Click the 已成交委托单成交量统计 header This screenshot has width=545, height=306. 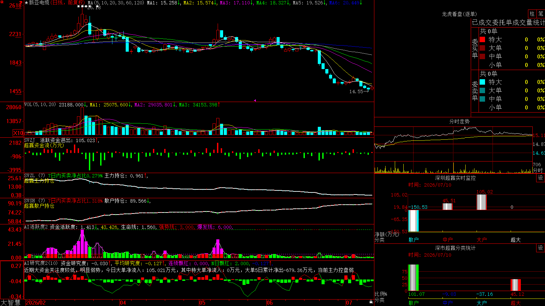pos(508,22)
